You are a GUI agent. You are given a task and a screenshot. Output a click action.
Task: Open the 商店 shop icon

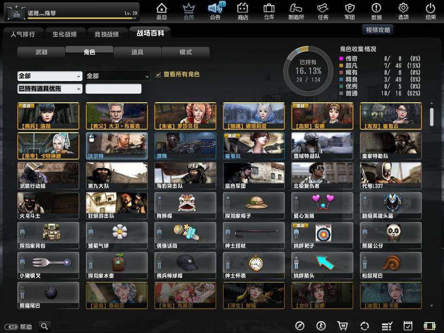click(243, 11)
